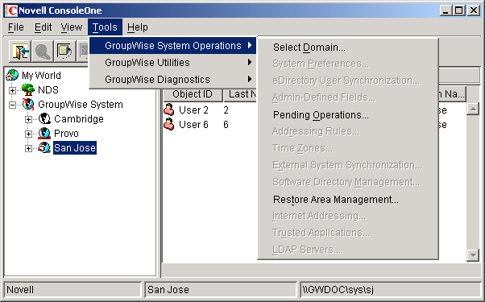The image size is (485, 302).
Task: Click the list scroll up arrow
Action: pyautogui.click(x=473, y=109)
